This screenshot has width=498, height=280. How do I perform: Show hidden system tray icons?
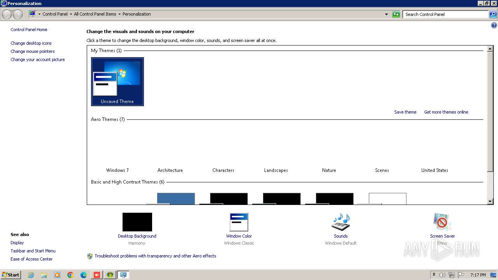(434, 275)
